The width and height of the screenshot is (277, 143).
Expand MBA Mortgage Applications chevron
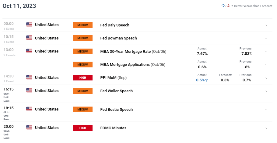(x=266, y=65)
